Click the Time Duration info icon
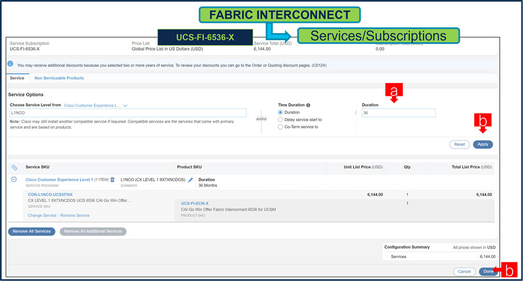Viewport: 523px width, 288px height. click(x=308, y=105)
